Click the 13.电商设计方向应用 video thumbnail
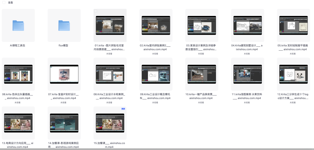 click(18, 123)
